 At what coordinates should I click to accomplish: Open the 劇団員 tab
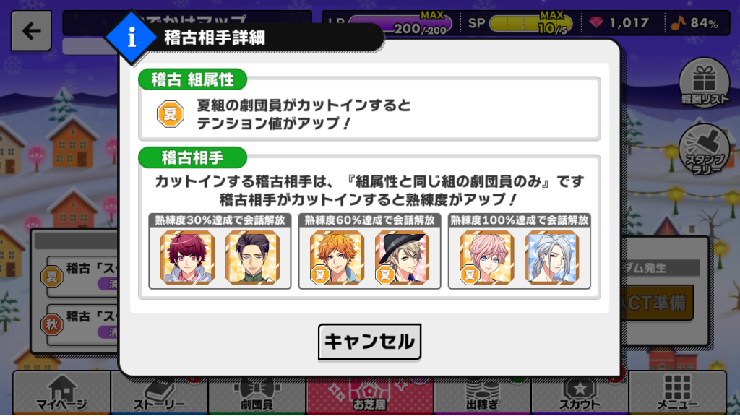(x=257, y=394)
